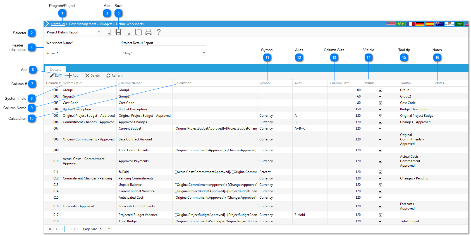Select the 'Current Budget' column name cell
Screen dimensions: 471x236
pyautogui.click(x=130, y=128)
